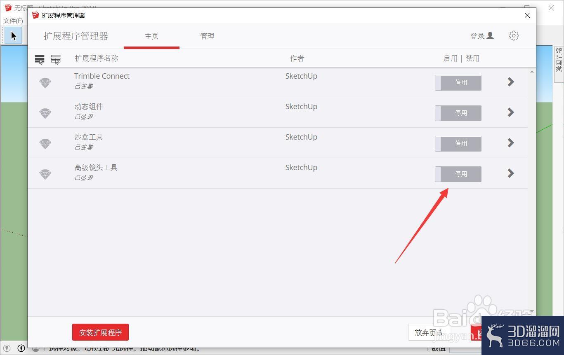Select the 动态组件 extension name
The height and width of the screenshot is (355, 564).
coord(89,106)
